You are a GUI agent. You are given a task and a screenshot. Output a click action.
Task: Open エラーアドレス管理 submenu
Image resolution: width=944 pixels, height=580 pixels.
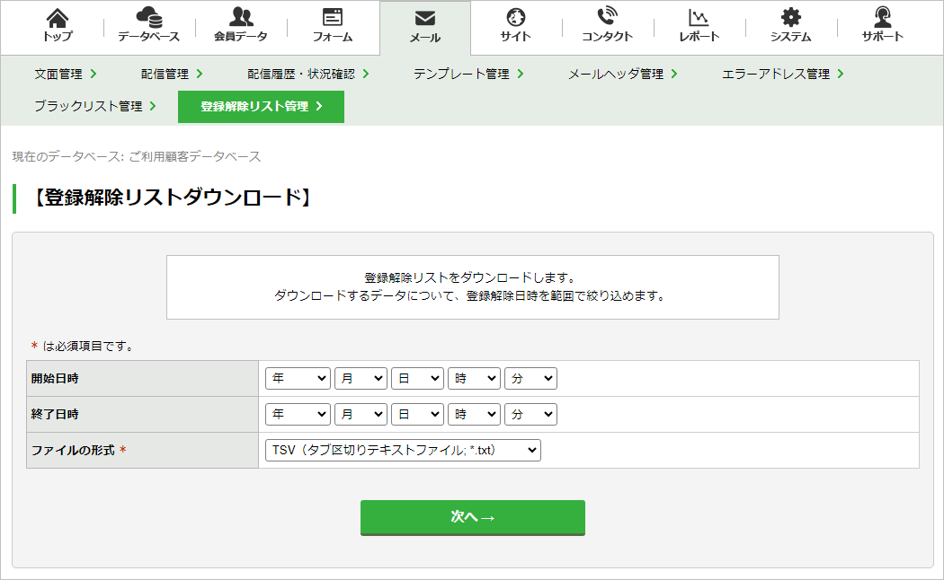tap(783, 74)
